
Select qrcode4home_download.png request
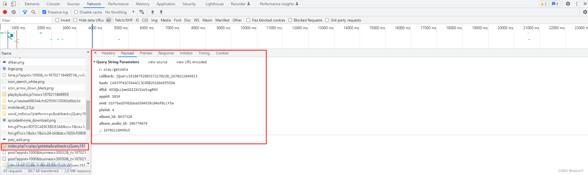43,120
